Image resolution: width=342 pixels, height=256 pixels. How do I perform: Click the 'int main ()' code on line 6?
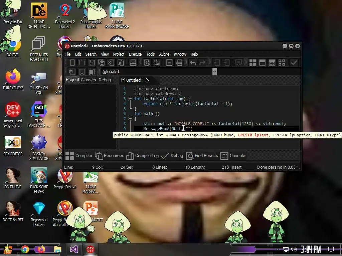tap(147, 114)
